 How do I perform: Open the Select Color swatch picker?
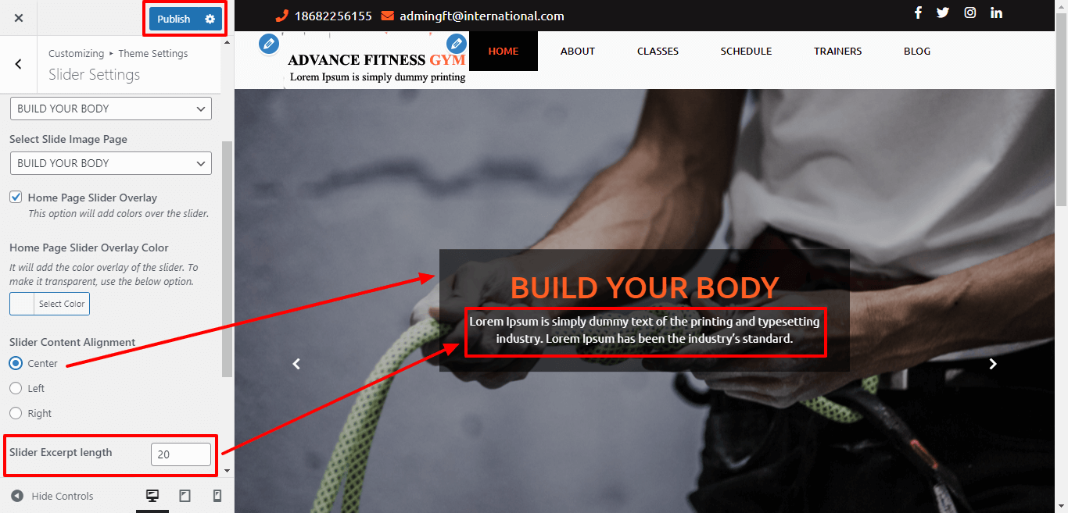(x=50, y=304)
